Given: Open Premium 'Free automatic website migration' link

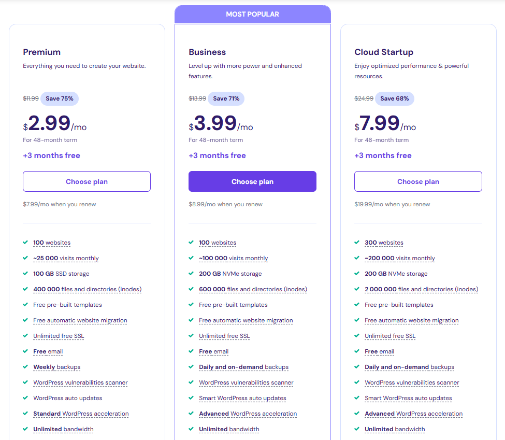Looking at the screenshot, I should click(x=80, y=320).
